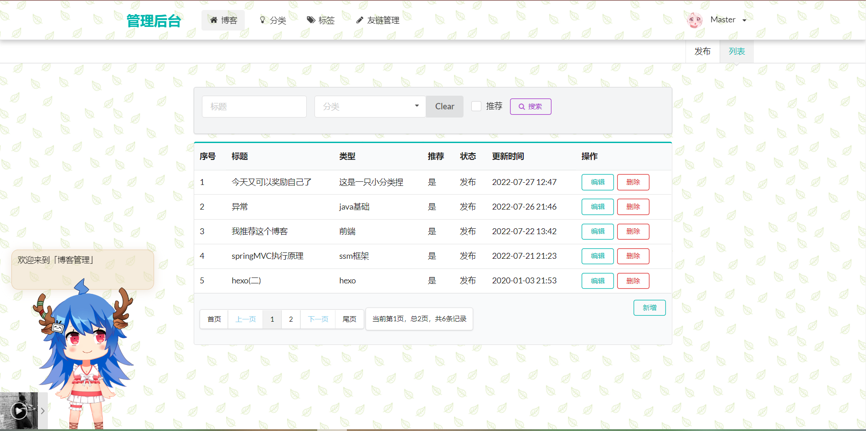
Task: Switch to the 发布 tab
Action: pyautogui.click(x=702, y=51)
